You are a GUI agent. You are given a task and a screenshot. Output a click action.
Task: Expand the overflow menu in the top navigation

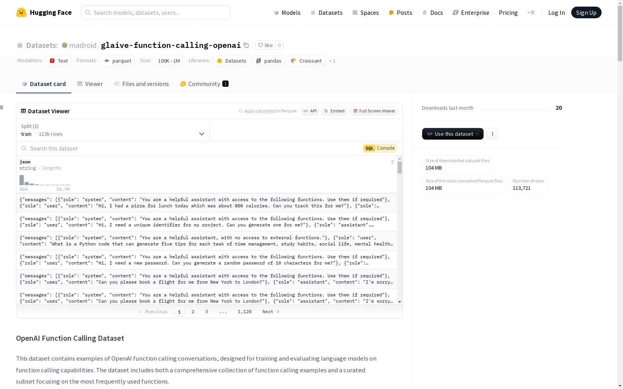coord(531,12)
